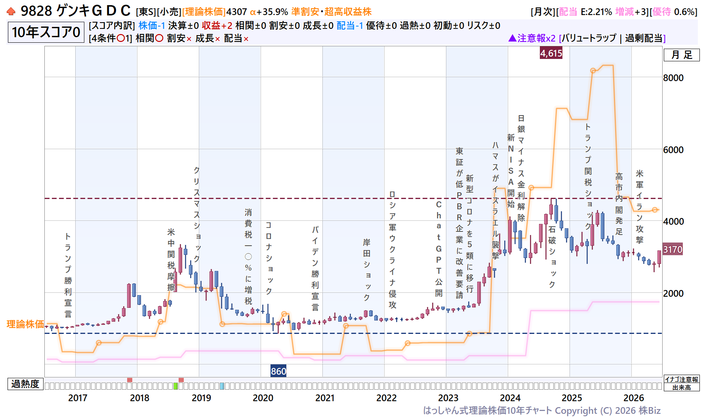
Task: Click the 月足 timeframe box
Action: coord(682,55)
